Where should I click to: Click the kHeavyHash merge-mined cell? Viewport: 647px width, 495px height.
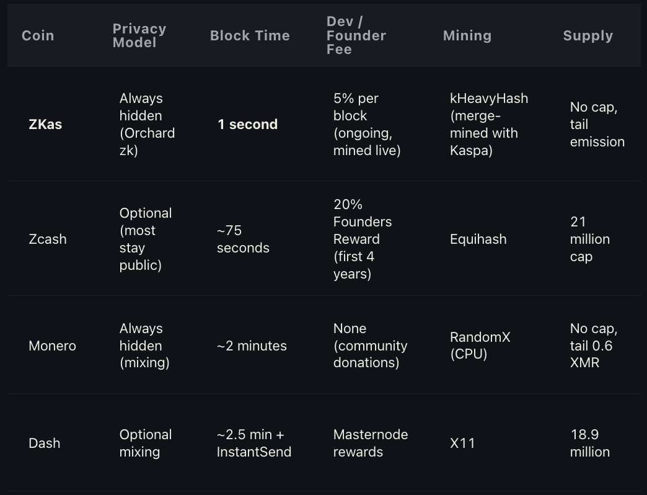coord(489,124)
